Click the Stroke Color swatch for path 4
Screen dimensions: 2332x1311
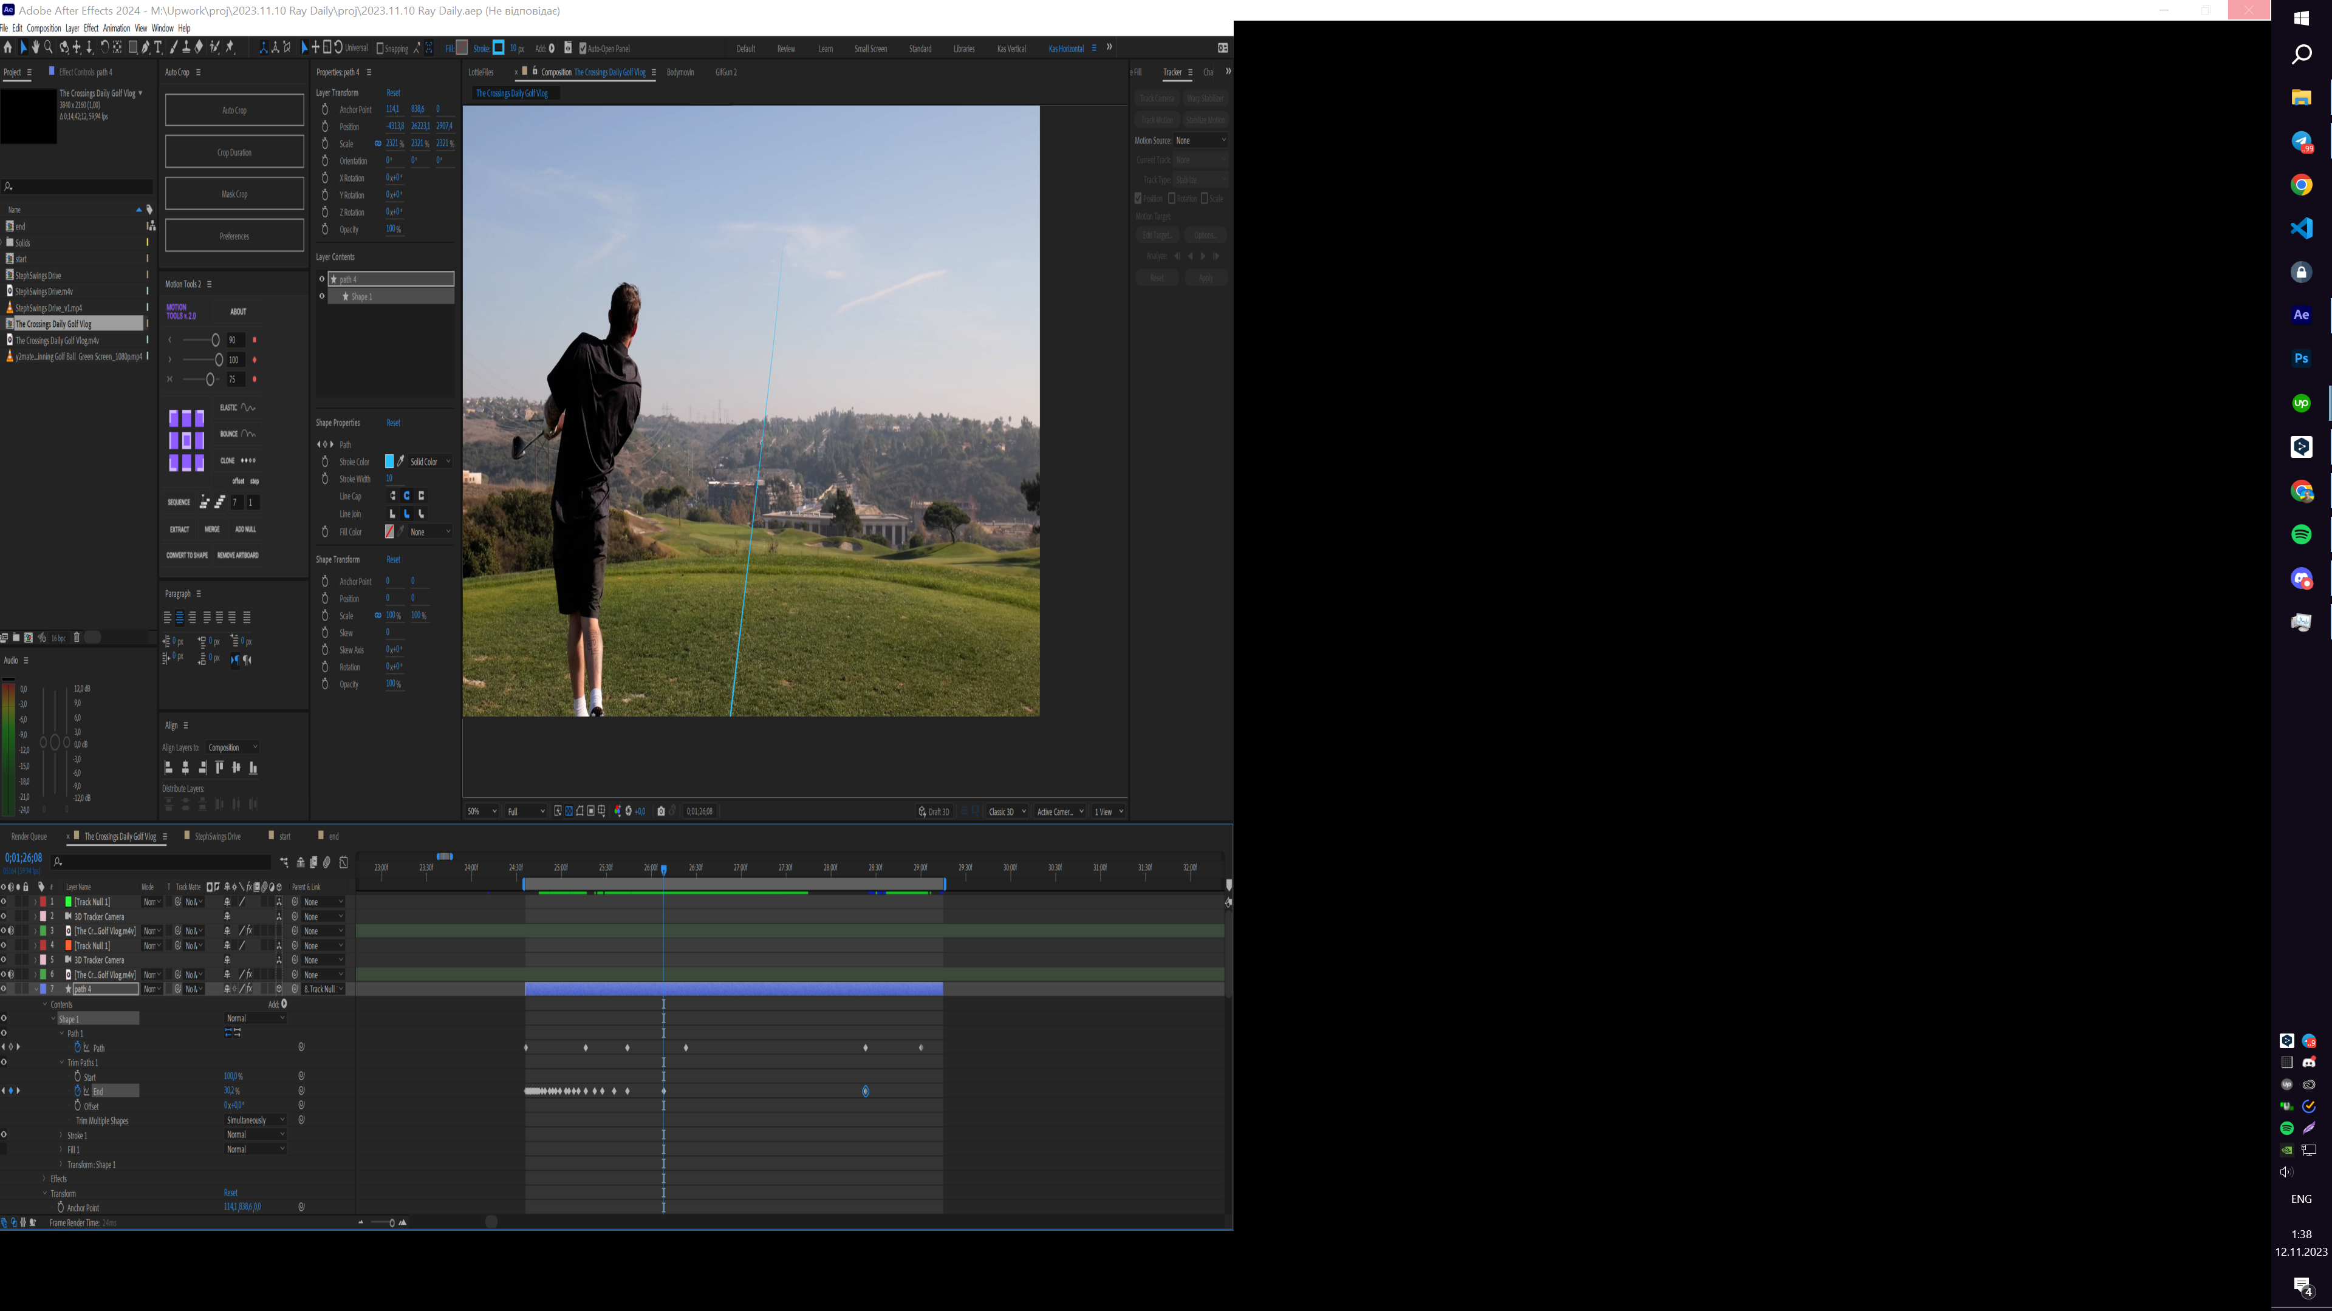(x=388, y=461)
